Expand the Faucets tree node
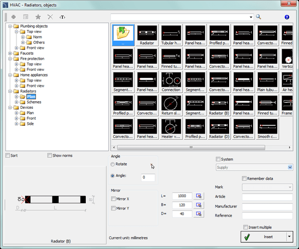The height and width of the screenshot is (249, 299). [10, 53]
